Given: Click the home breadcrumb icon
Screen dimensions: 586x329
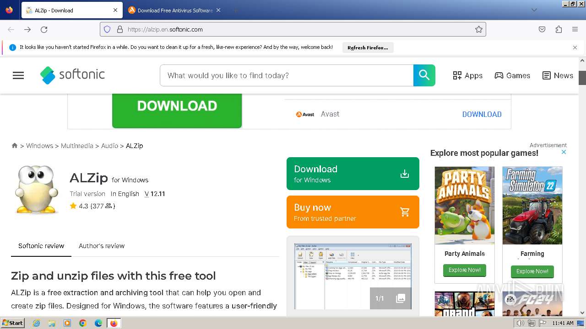Looking at the screenshot, I should [x=15, y=145].
